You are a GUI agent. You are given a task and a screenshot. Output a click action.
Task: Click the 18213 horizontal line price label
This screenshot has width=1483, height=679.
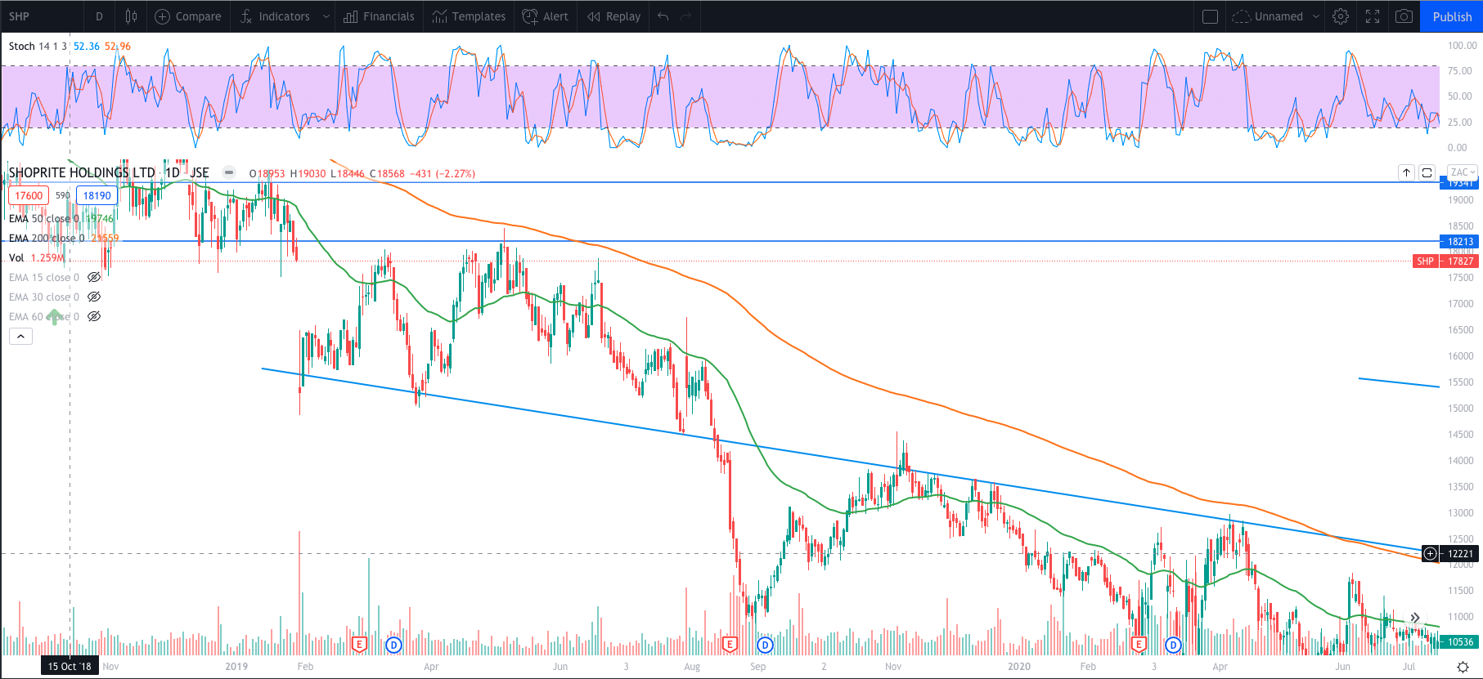pos(1460,242)
